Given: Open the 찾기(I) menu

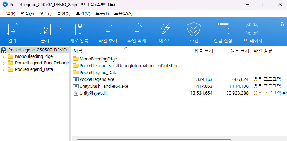Looking at the screenshot, I should tap(45, 14).
